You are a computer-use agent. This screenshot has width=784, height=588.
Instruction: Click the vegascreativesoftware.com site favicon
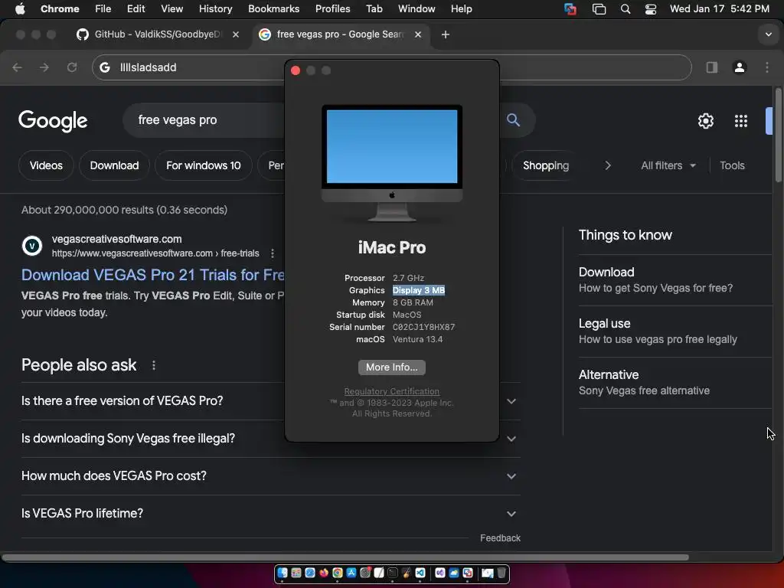(32, 246)
